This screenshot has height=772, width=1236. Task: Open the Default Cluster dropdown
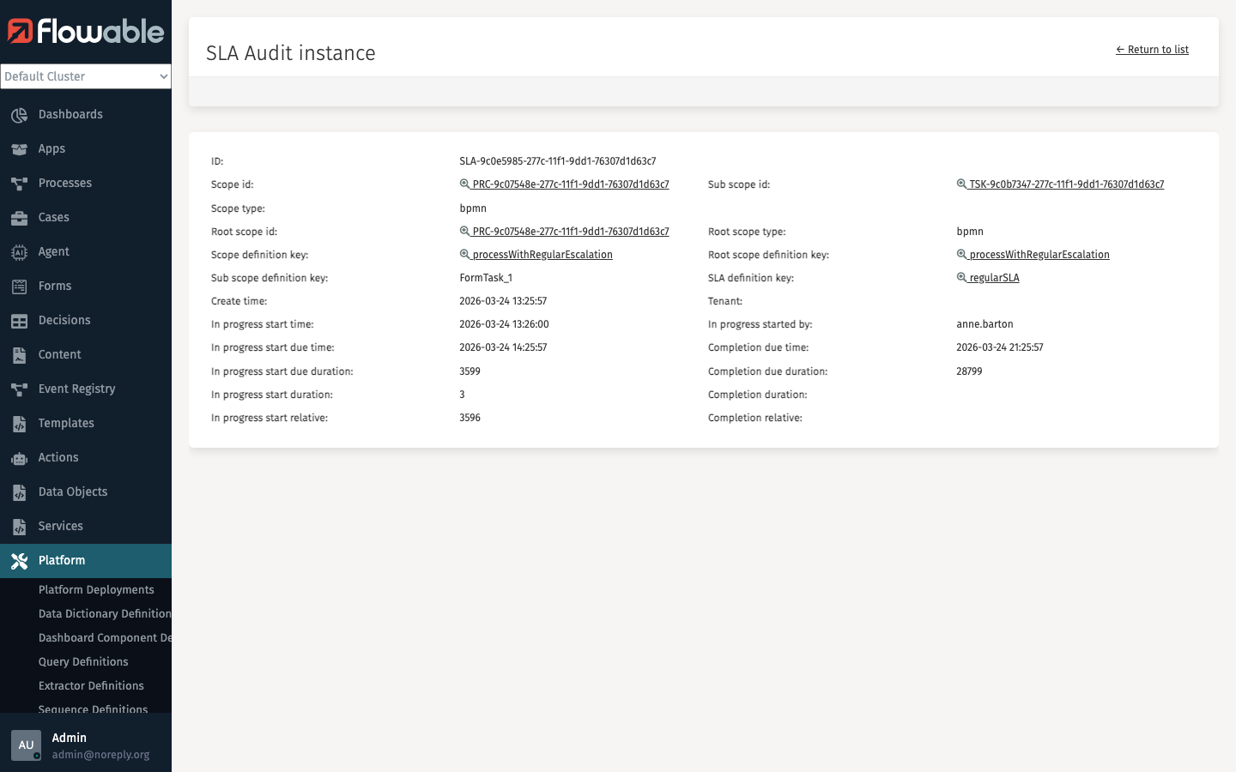pos(86,76)
